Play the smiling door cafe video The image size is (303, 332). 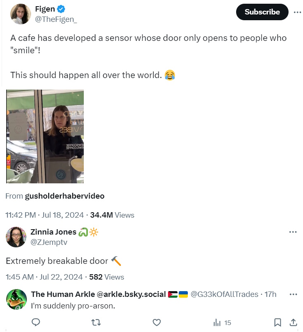coord(45,136)
